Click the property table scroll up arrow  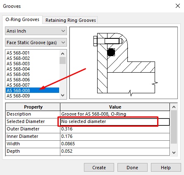pyautogui.click(x=174, y=107)
